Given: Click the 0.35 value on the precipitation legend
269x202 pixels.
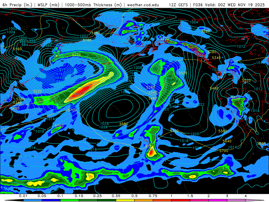Looking at the screenshot, I should click(116, 196).
